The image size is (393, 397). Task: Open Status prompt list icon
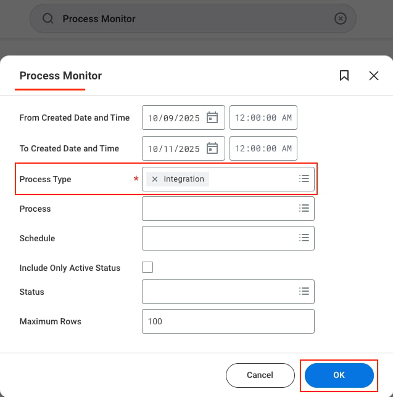[304, 291]
